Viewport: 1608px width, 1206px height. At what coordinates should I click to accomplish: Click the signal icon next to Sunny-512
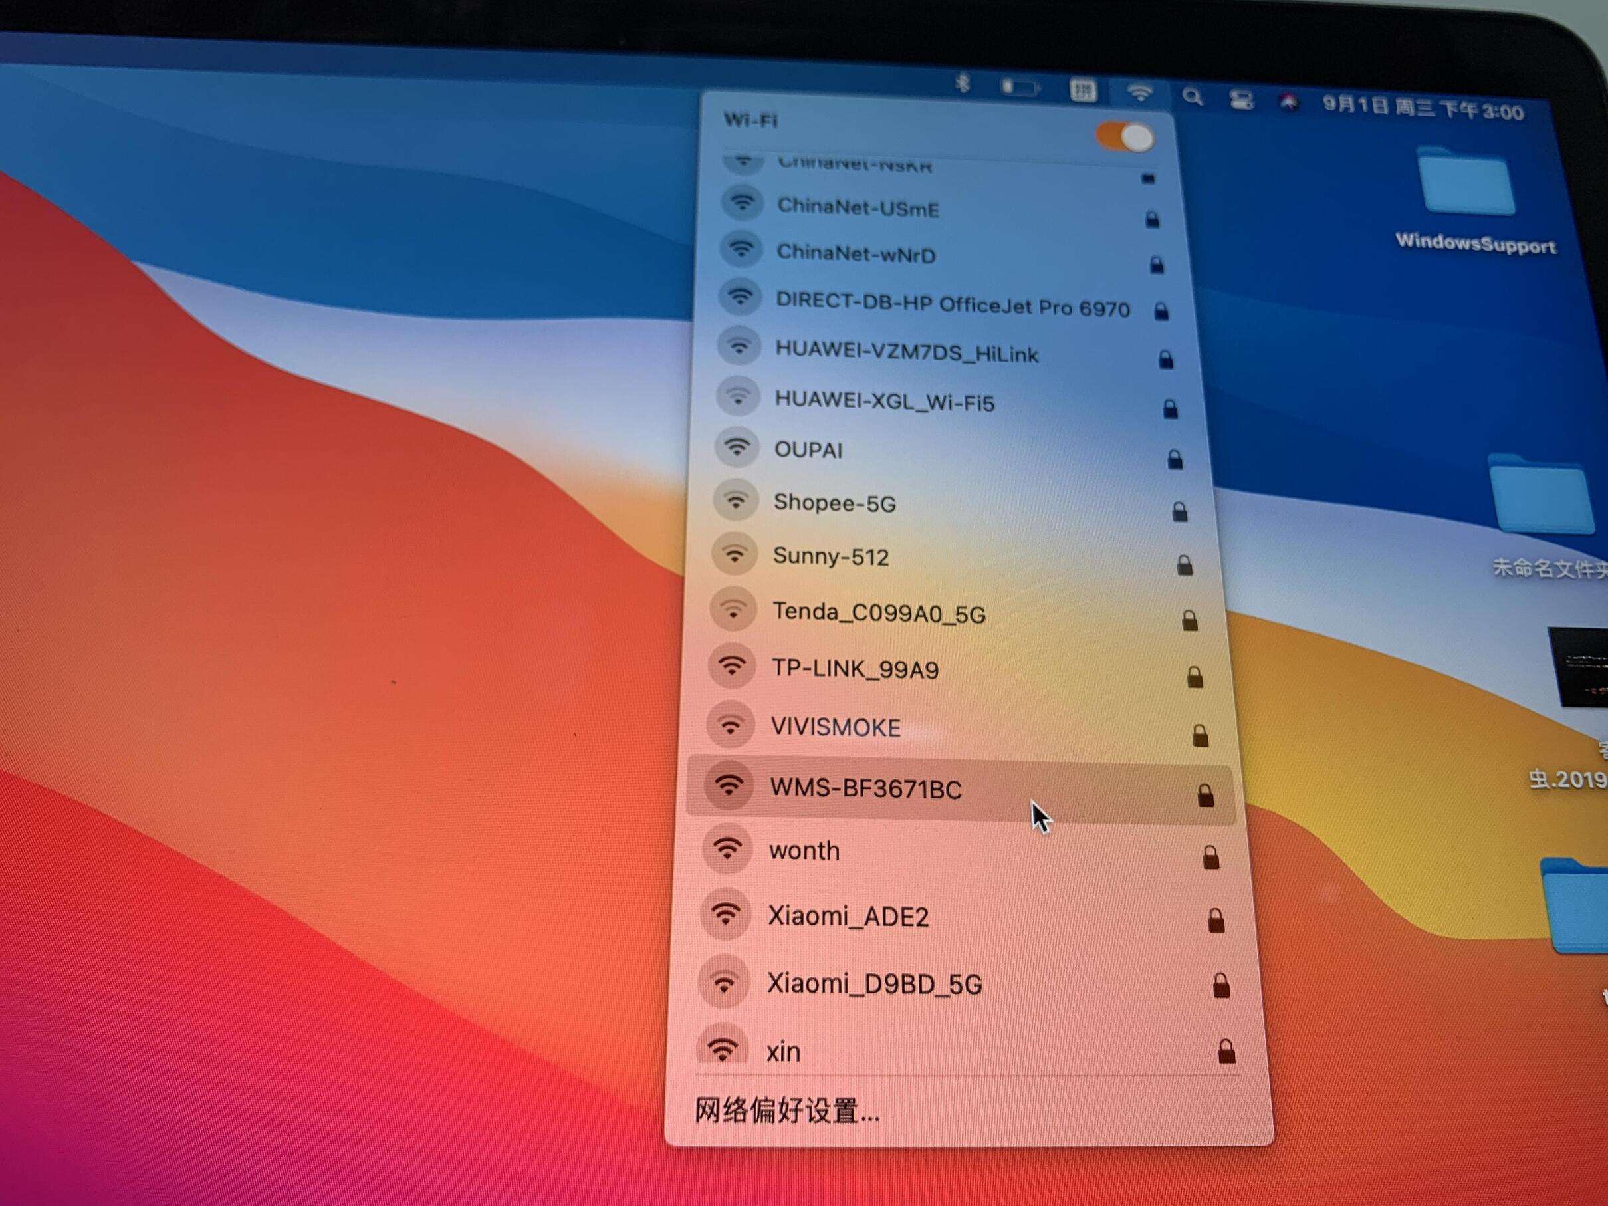[x=735, y=554]
